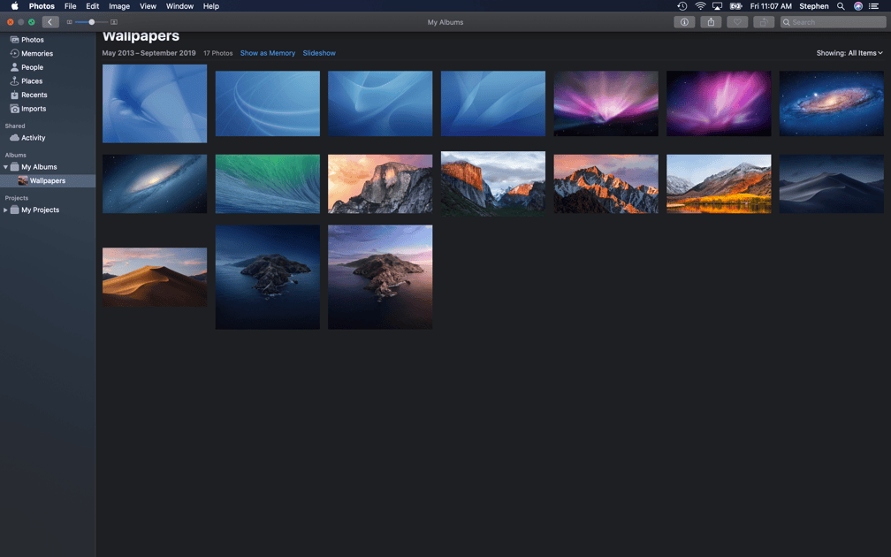Open the Photos app menu
The width and height of the screenshot is (891, 557).
42,6
